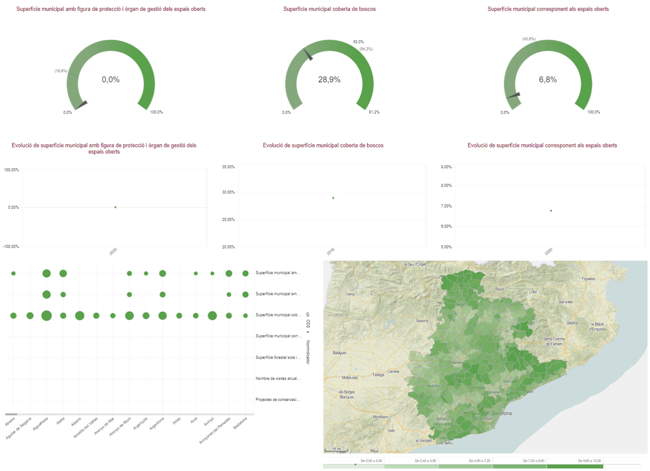This screenshot has height=471, width=650.
Task: Click the Badalona bubble in the top row
Action: point(245,274)
